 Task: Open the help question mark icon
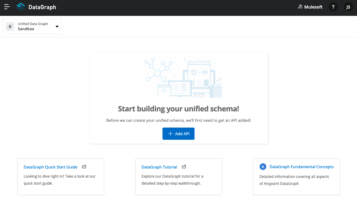(333, 7)
